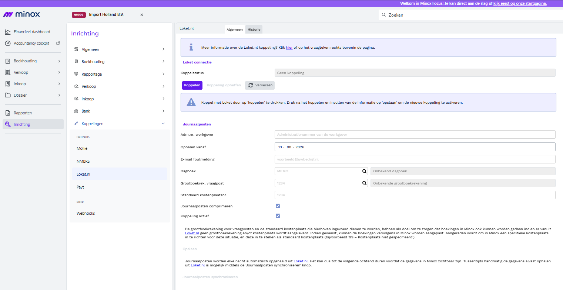563x290 pixels.
Task: Toggle Journaalposten comprimeren checkbox
Action: (278, 206)
